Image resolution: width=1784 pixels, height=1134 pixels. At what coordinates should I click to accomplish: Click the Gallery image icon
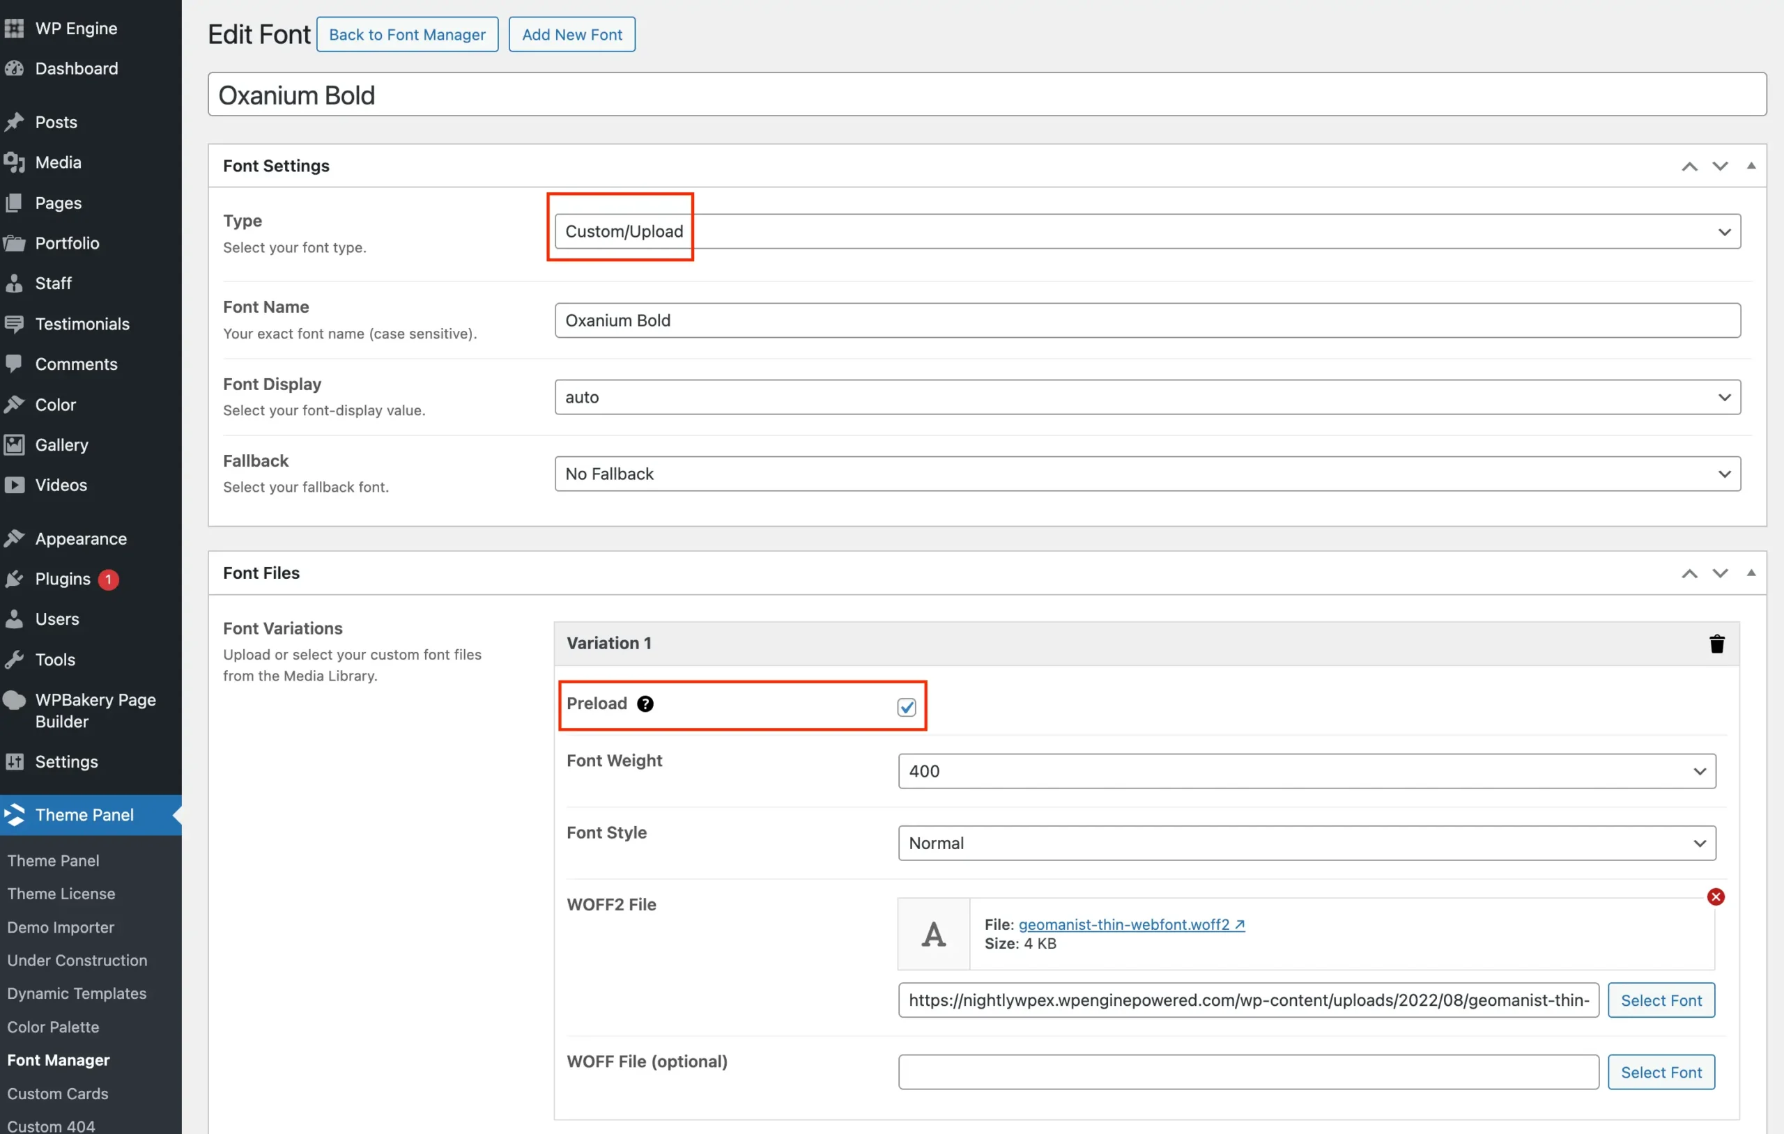click(14, 444)
